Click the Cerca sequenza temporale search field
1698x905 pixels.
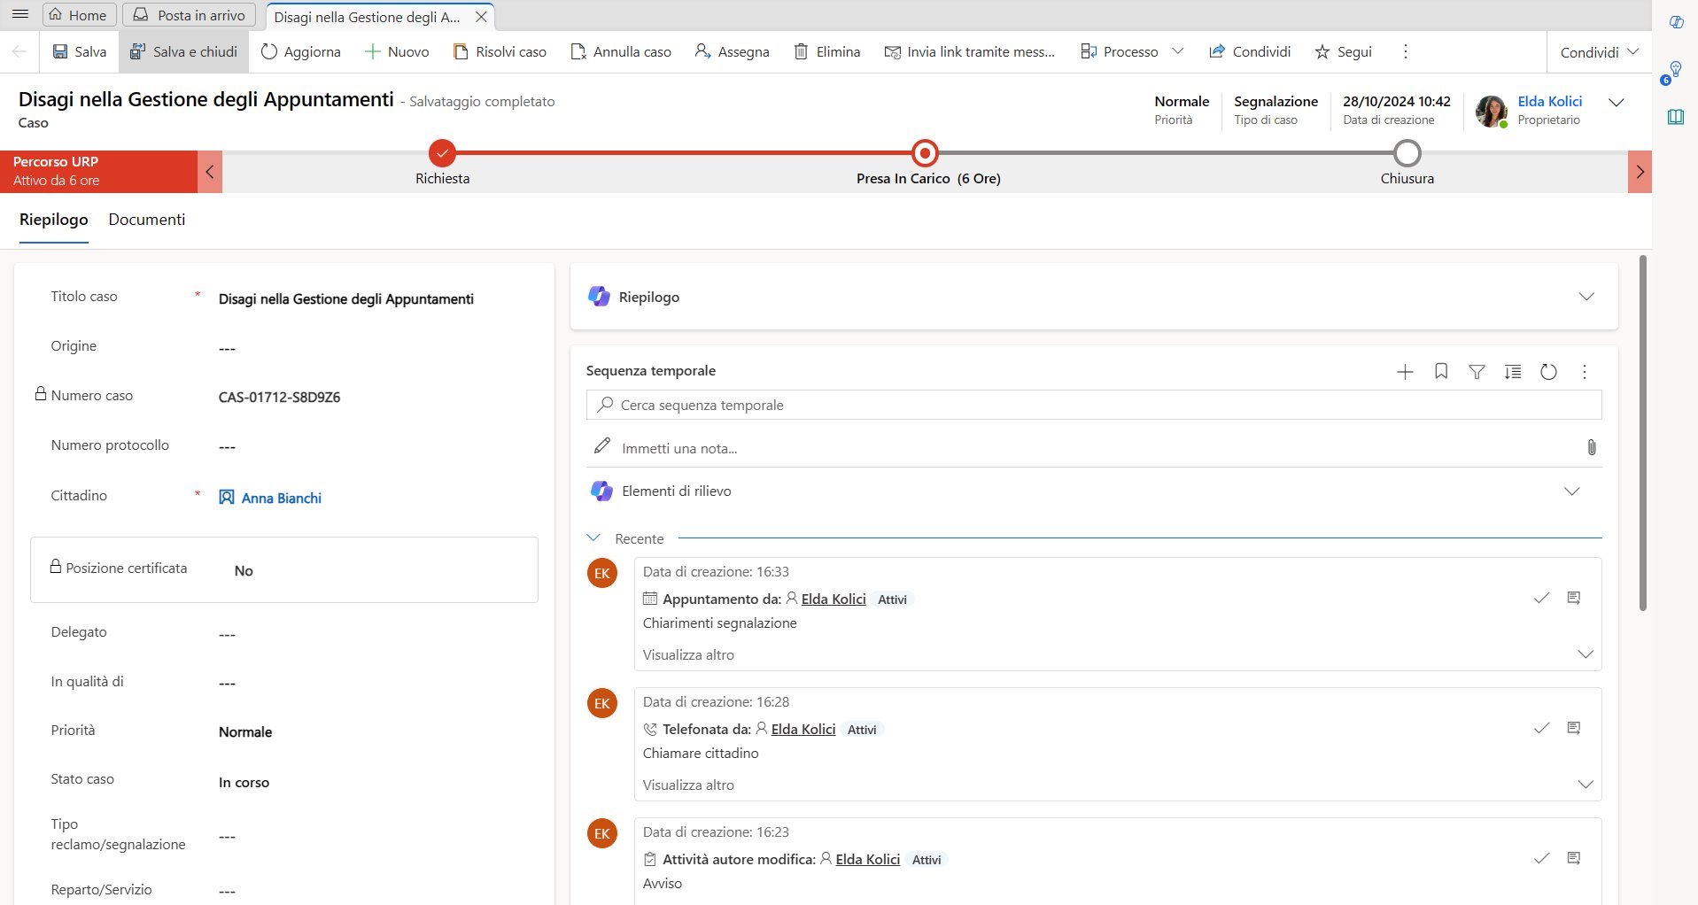pyautogui.click(x=1093, y=405)
